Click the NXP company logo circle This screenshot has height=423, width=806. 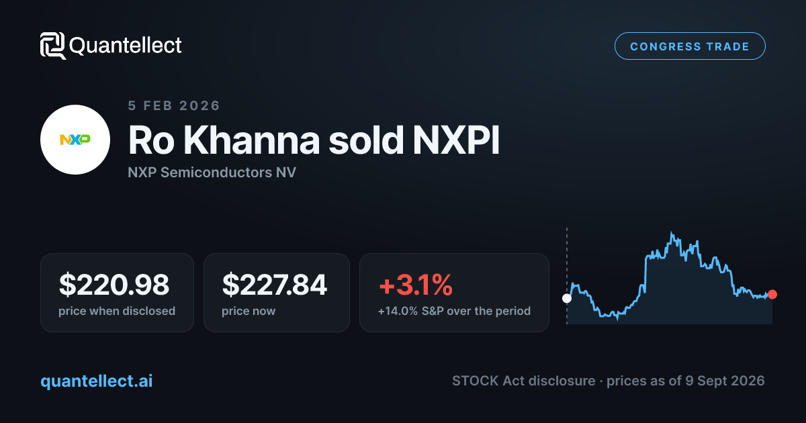[75, 140]
